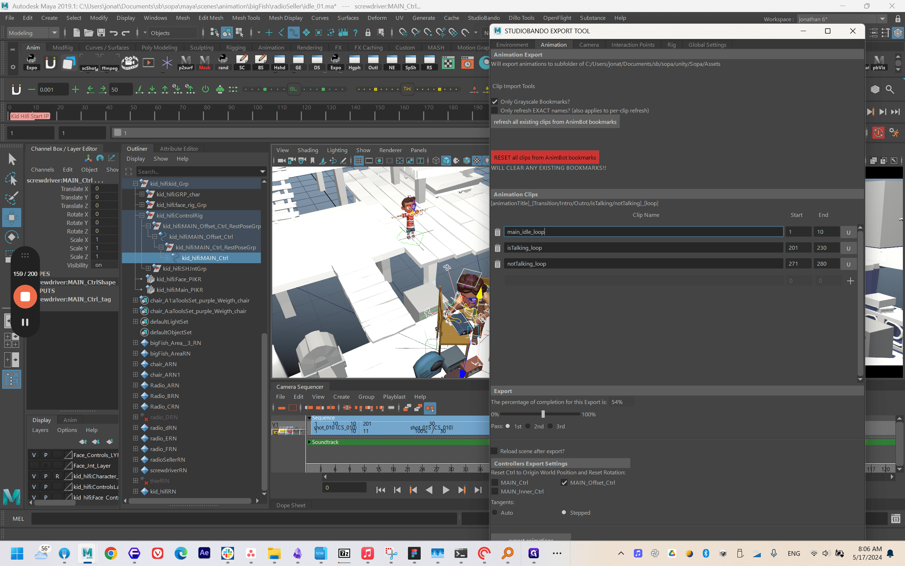The image size is (905, 566).
Task: Click RESET all clips from AnimBot bookmarks
Action: (545, 158)
